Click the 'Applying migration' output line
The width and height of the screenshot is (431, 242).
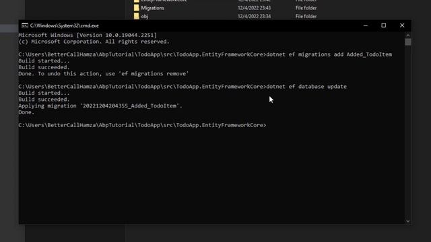[x=100, y=106]
